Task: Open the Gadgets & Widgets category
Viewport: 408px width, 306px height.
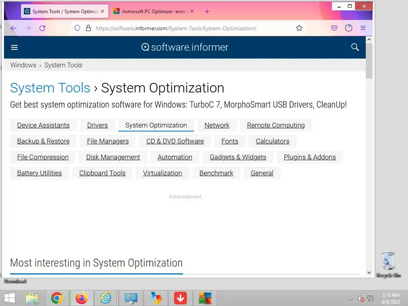Action: click(238, 157)
